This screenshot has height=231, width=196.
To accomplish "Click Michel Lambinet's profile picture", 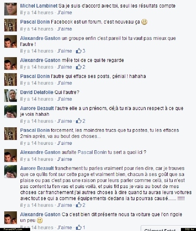I will coord(11,9).
